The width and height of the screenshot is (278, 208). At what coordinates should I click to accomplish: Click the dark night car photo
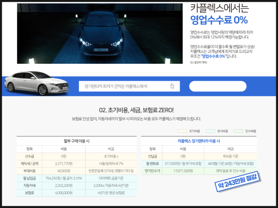(100, 33)
